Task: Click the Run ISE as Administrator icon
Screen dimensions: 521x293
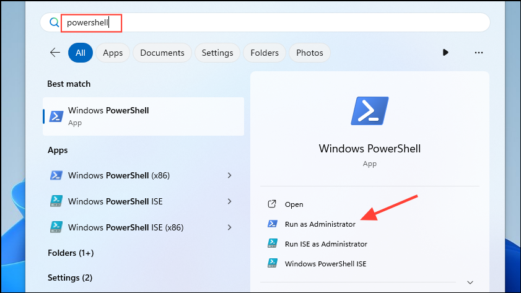Action: click(x=273, y=243)
